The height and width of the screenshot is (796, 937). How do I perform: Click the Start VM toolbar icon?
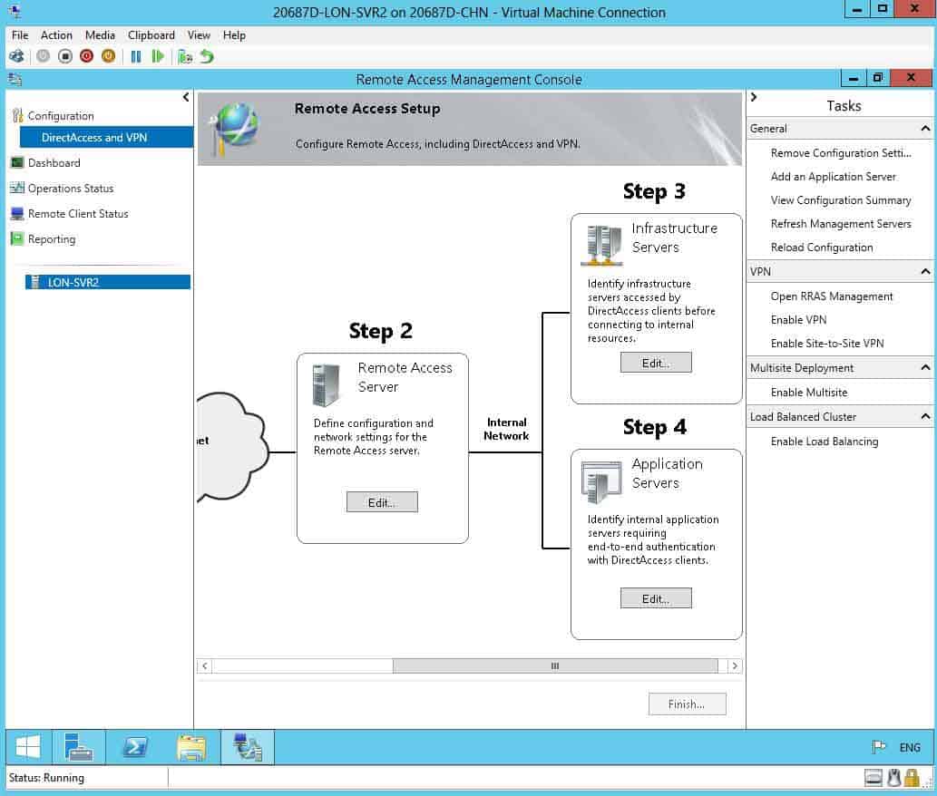point(43,56)
